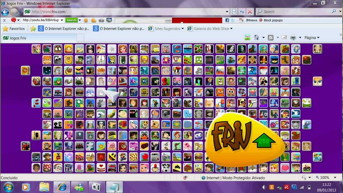Click the green Search toolbar button
Image resolution: width=343 pixels, height=193 pixels.
click(71, 20)
